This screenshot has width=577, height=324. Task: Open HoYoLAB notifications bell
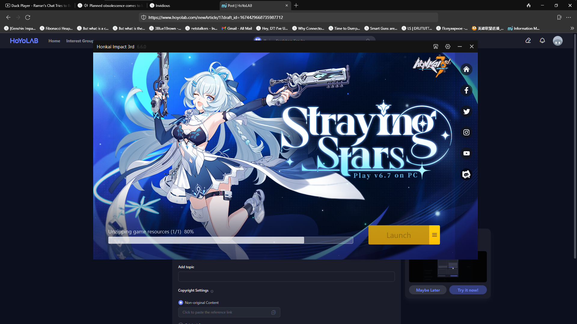[x=542, y=40]
